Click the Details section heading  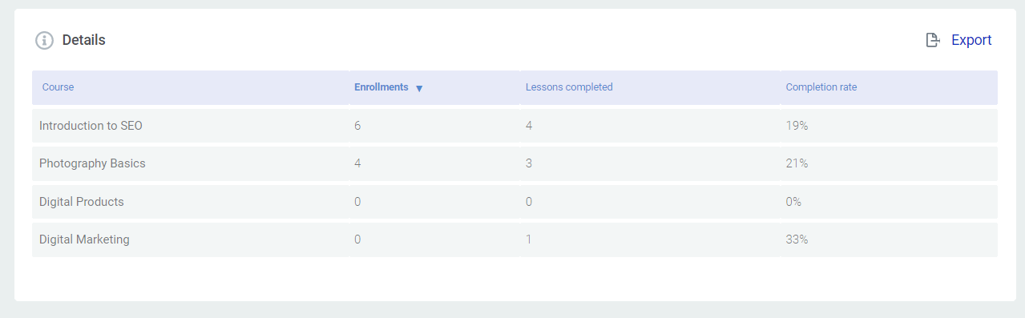coord(84,40)
